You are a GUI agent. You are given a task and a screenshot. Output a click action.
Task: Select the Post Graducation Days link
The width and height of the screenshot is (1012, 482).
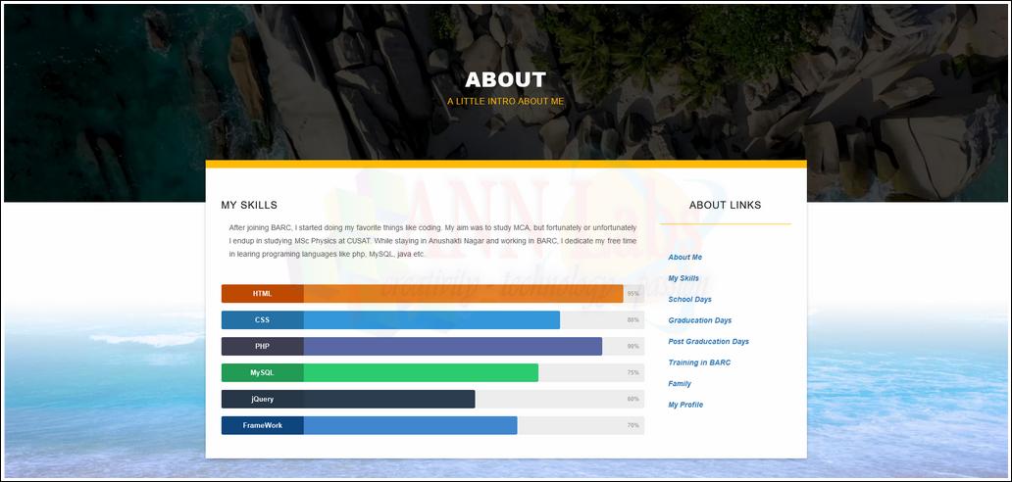pyautogui.click(x=708, y=342)
